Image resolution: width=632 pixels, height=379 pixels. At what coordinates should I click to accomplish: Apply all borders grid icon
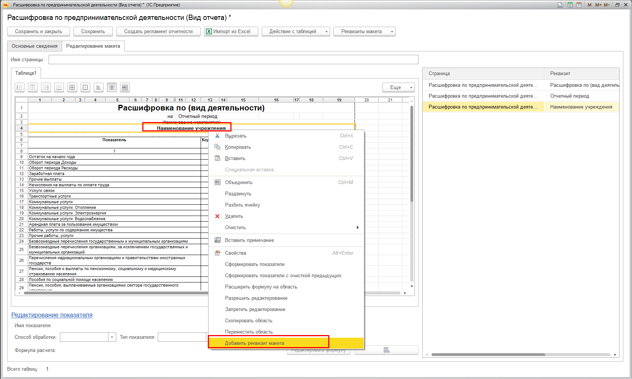(x=72, y=88)
